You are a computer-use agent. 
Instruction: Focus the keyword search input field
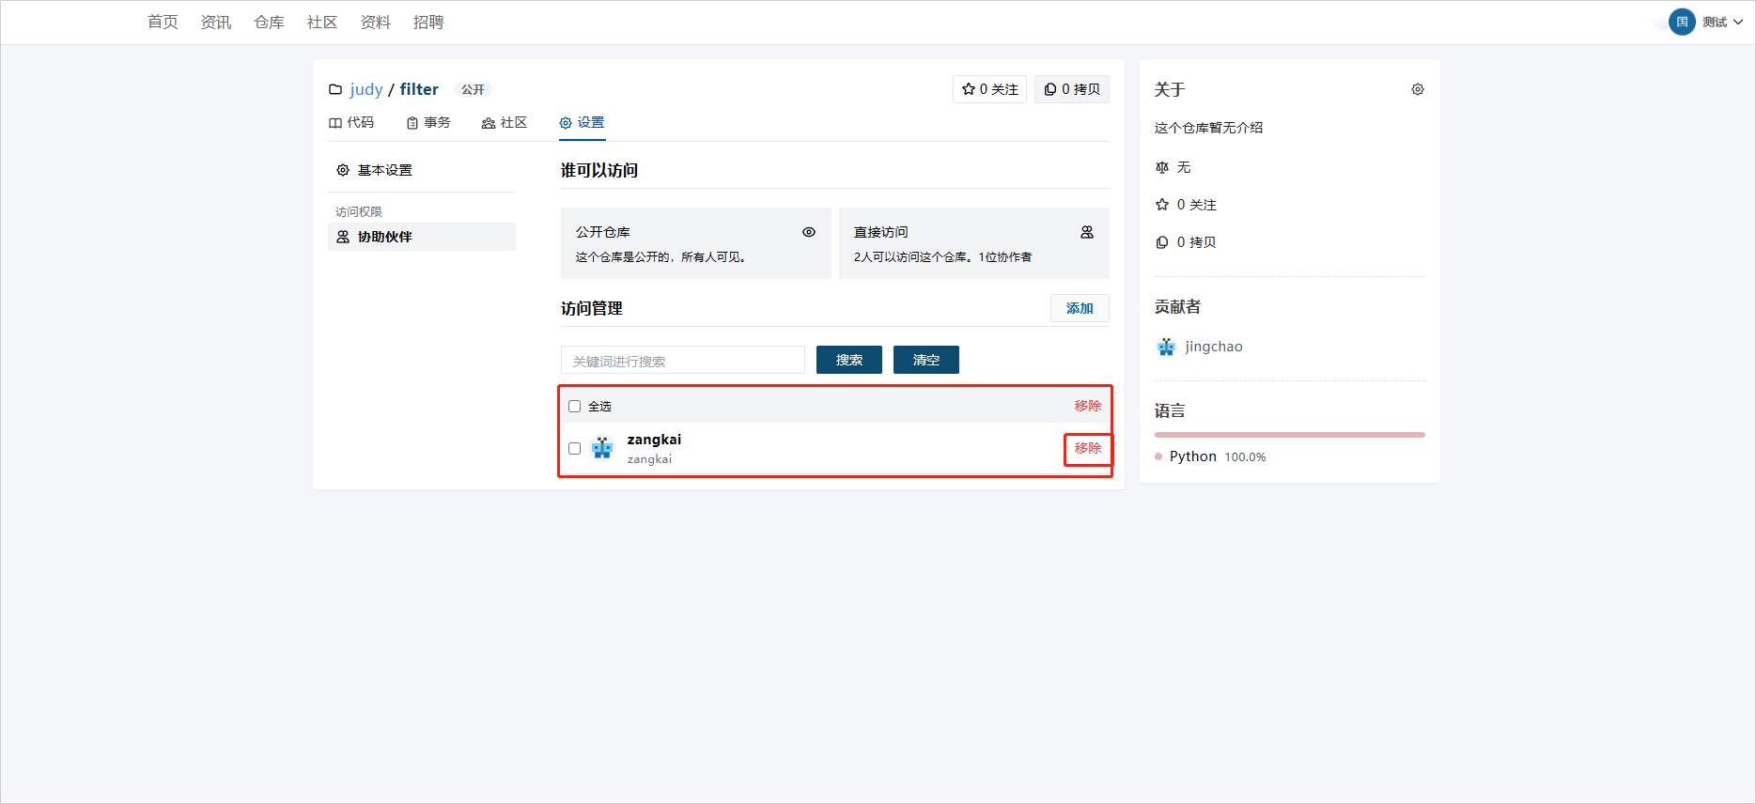click(682, 361)
